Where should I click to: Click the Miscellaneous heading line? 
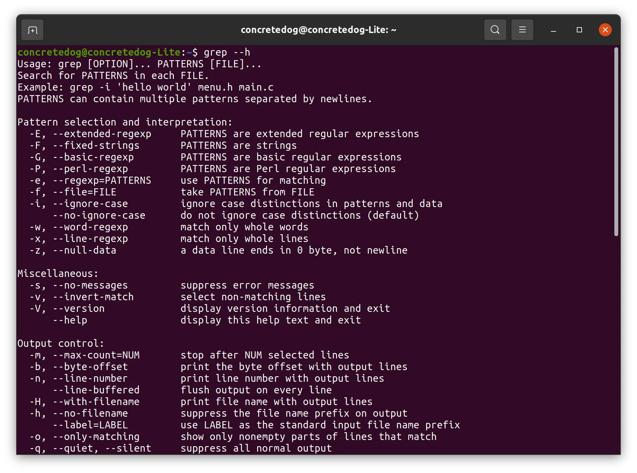coord(58,274)
